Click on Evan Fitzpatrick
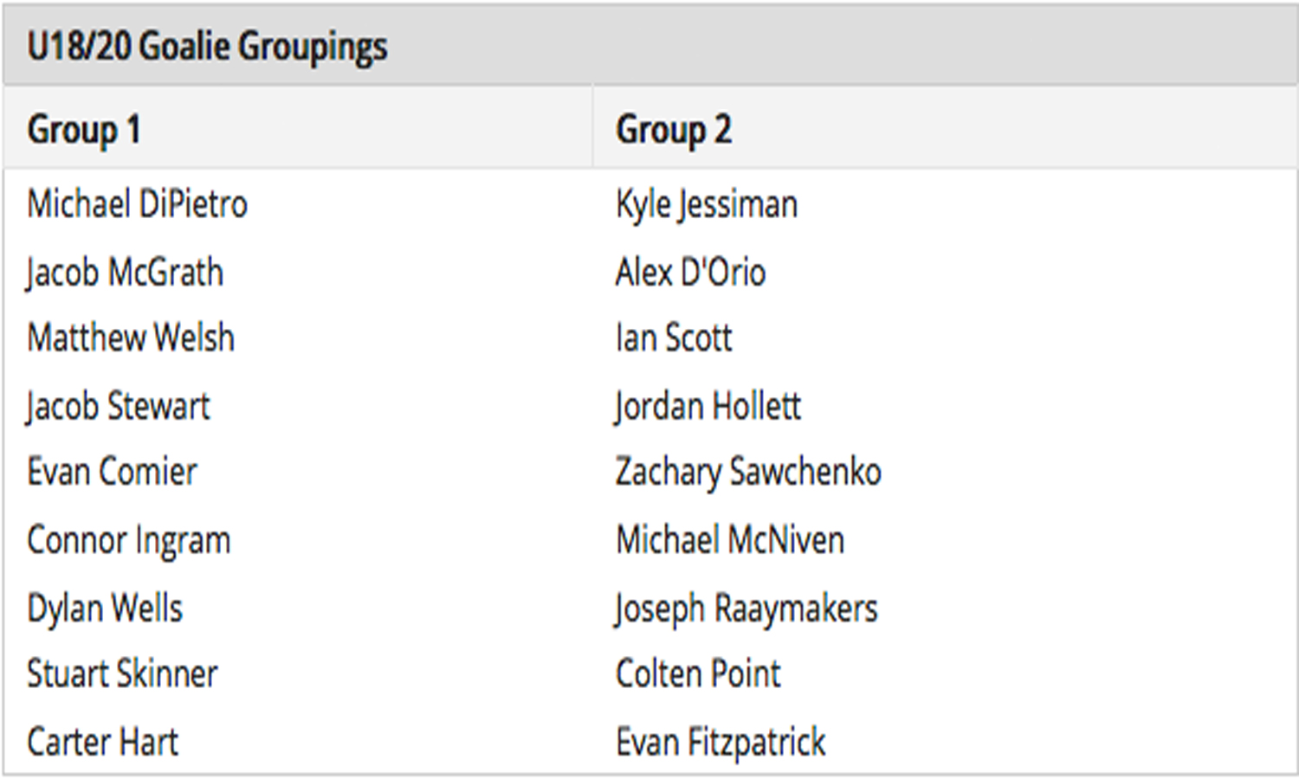1299x779 pixels. pos(721,742)
